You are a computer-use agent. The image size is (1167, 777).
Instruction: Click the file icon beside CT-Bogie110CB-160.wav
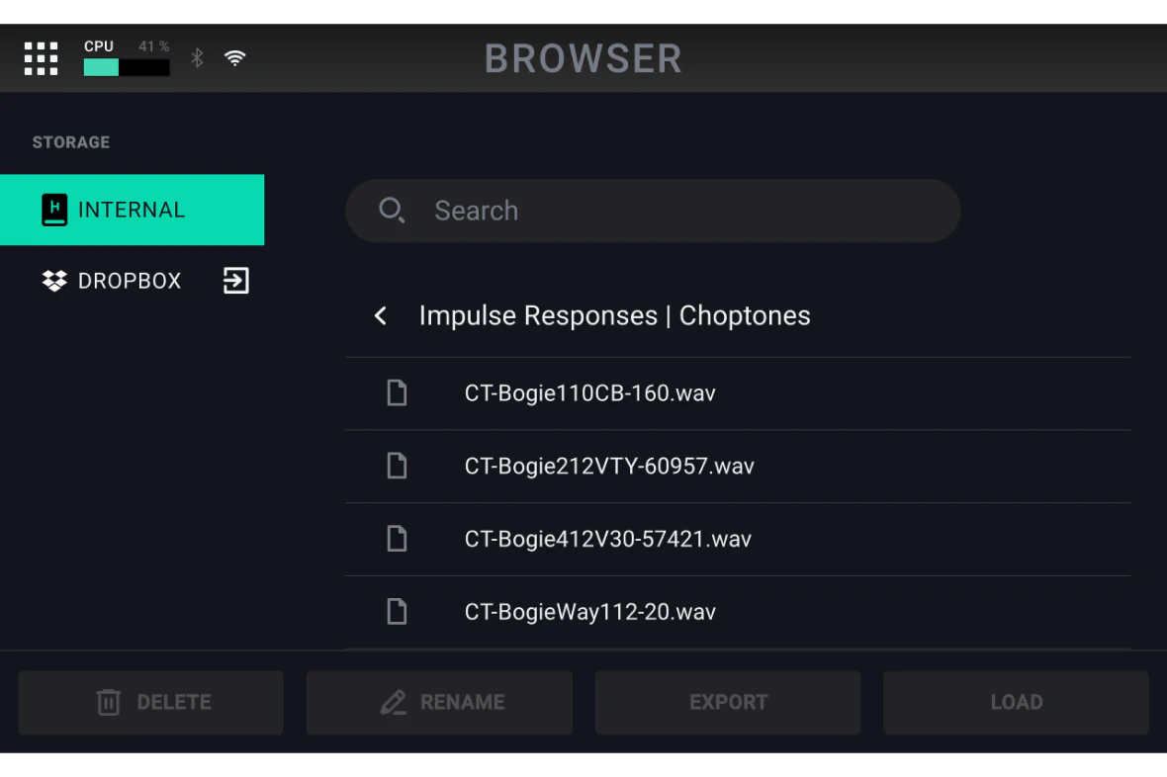[x=398, y=393]
